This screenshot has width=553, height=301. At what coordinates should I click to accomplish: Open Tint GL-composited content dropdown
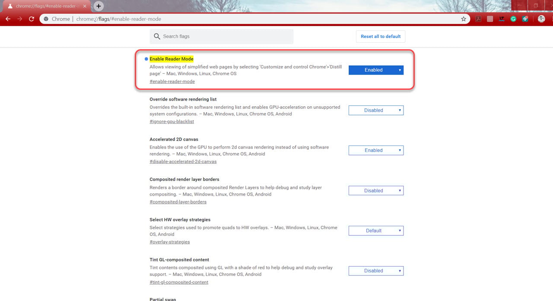376,271
